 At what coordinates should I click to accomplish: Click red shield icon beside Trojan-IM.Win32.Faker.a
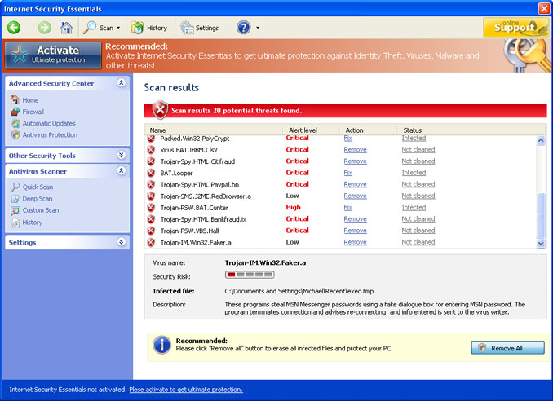coord(151,242)
